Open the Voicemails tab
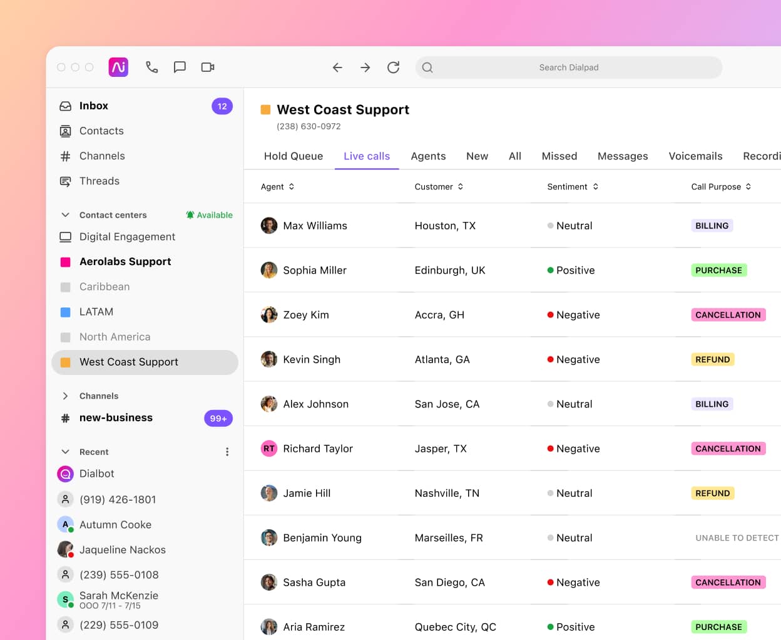The height and width of the screenshot is (640, 781). click(695, 156)
